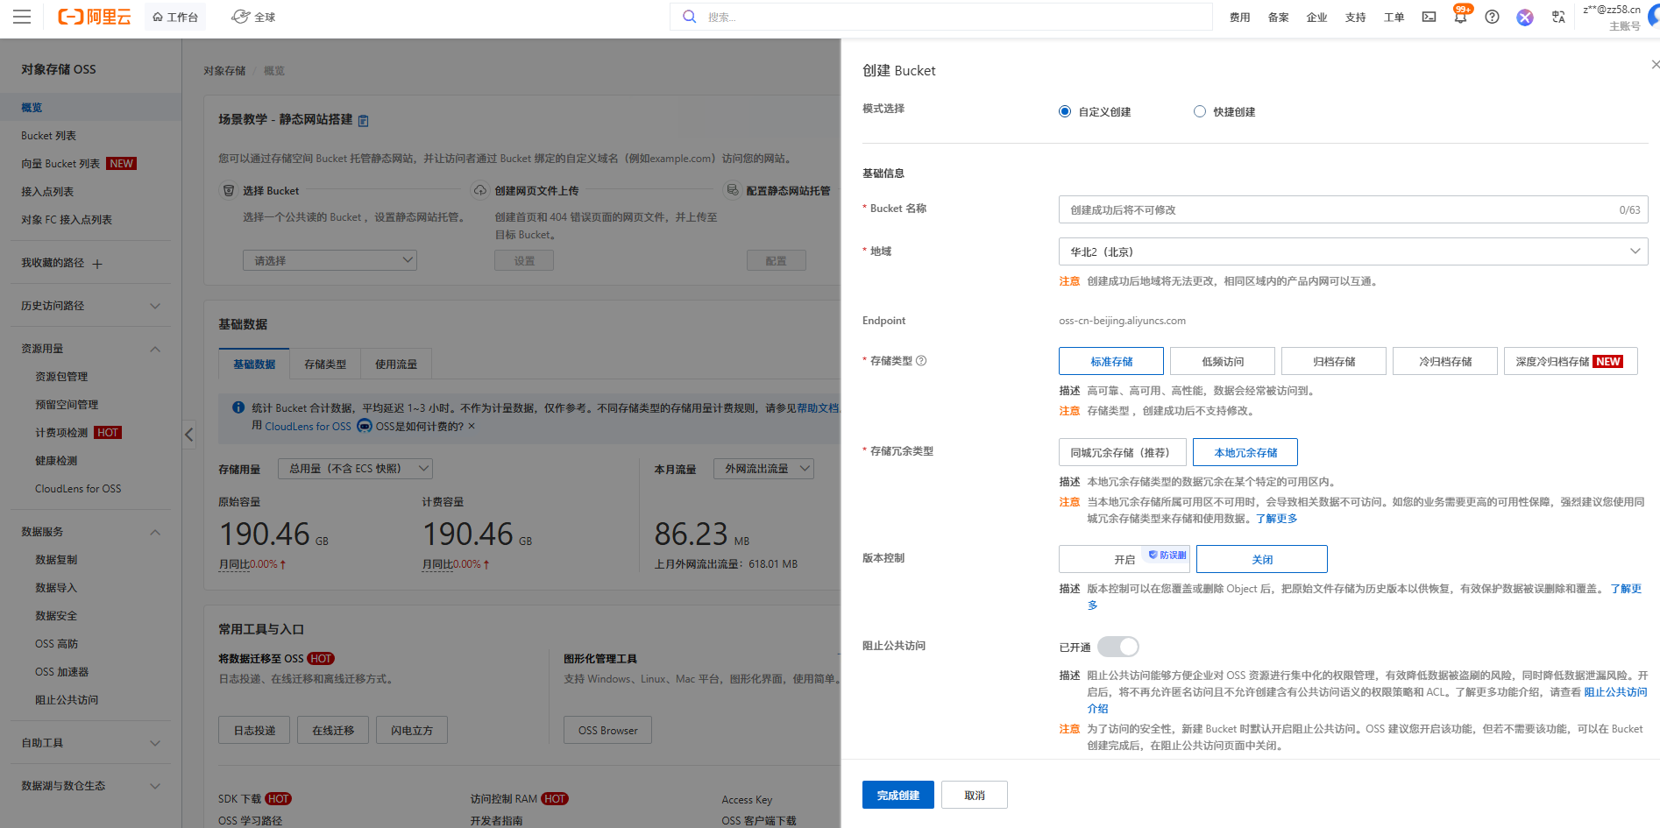
Task: Click the 取消 button
Action: click(x=974, y=795)
